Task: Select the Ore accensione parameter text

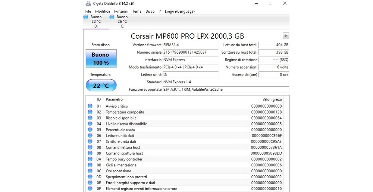Action: pos(119,171)
